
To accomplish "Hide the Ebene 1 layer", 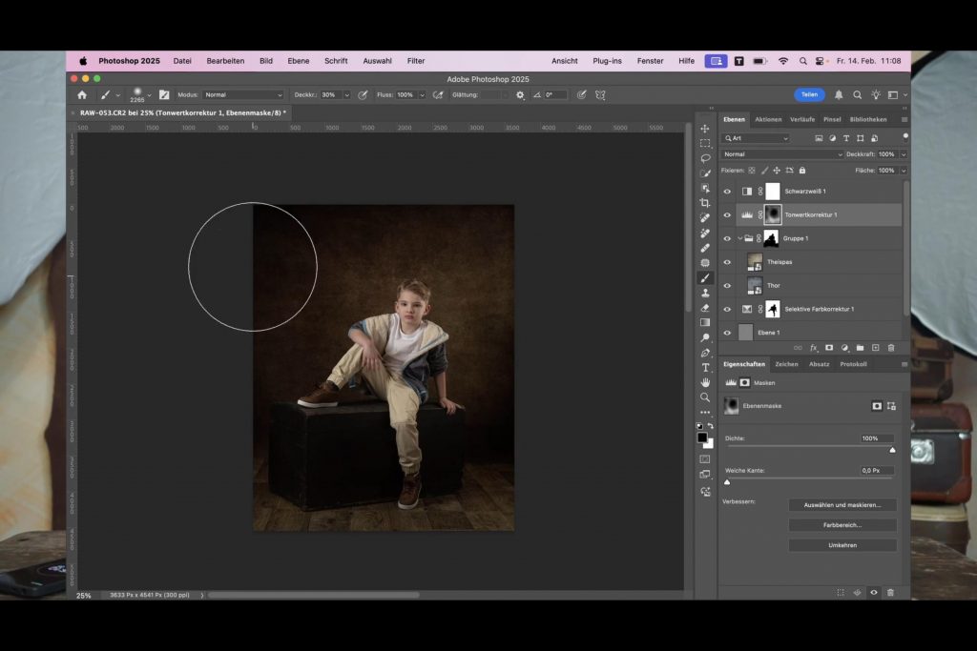I will coord(727,333).
